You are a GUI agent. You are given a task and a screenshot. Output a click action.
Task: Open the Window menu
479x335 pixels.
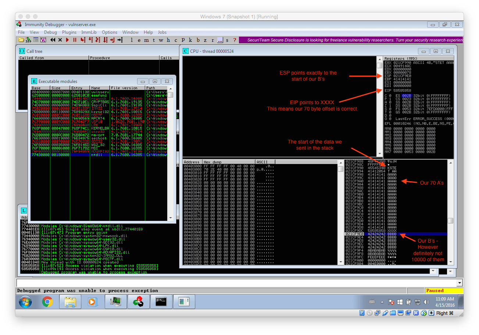(x=131, y=32)
